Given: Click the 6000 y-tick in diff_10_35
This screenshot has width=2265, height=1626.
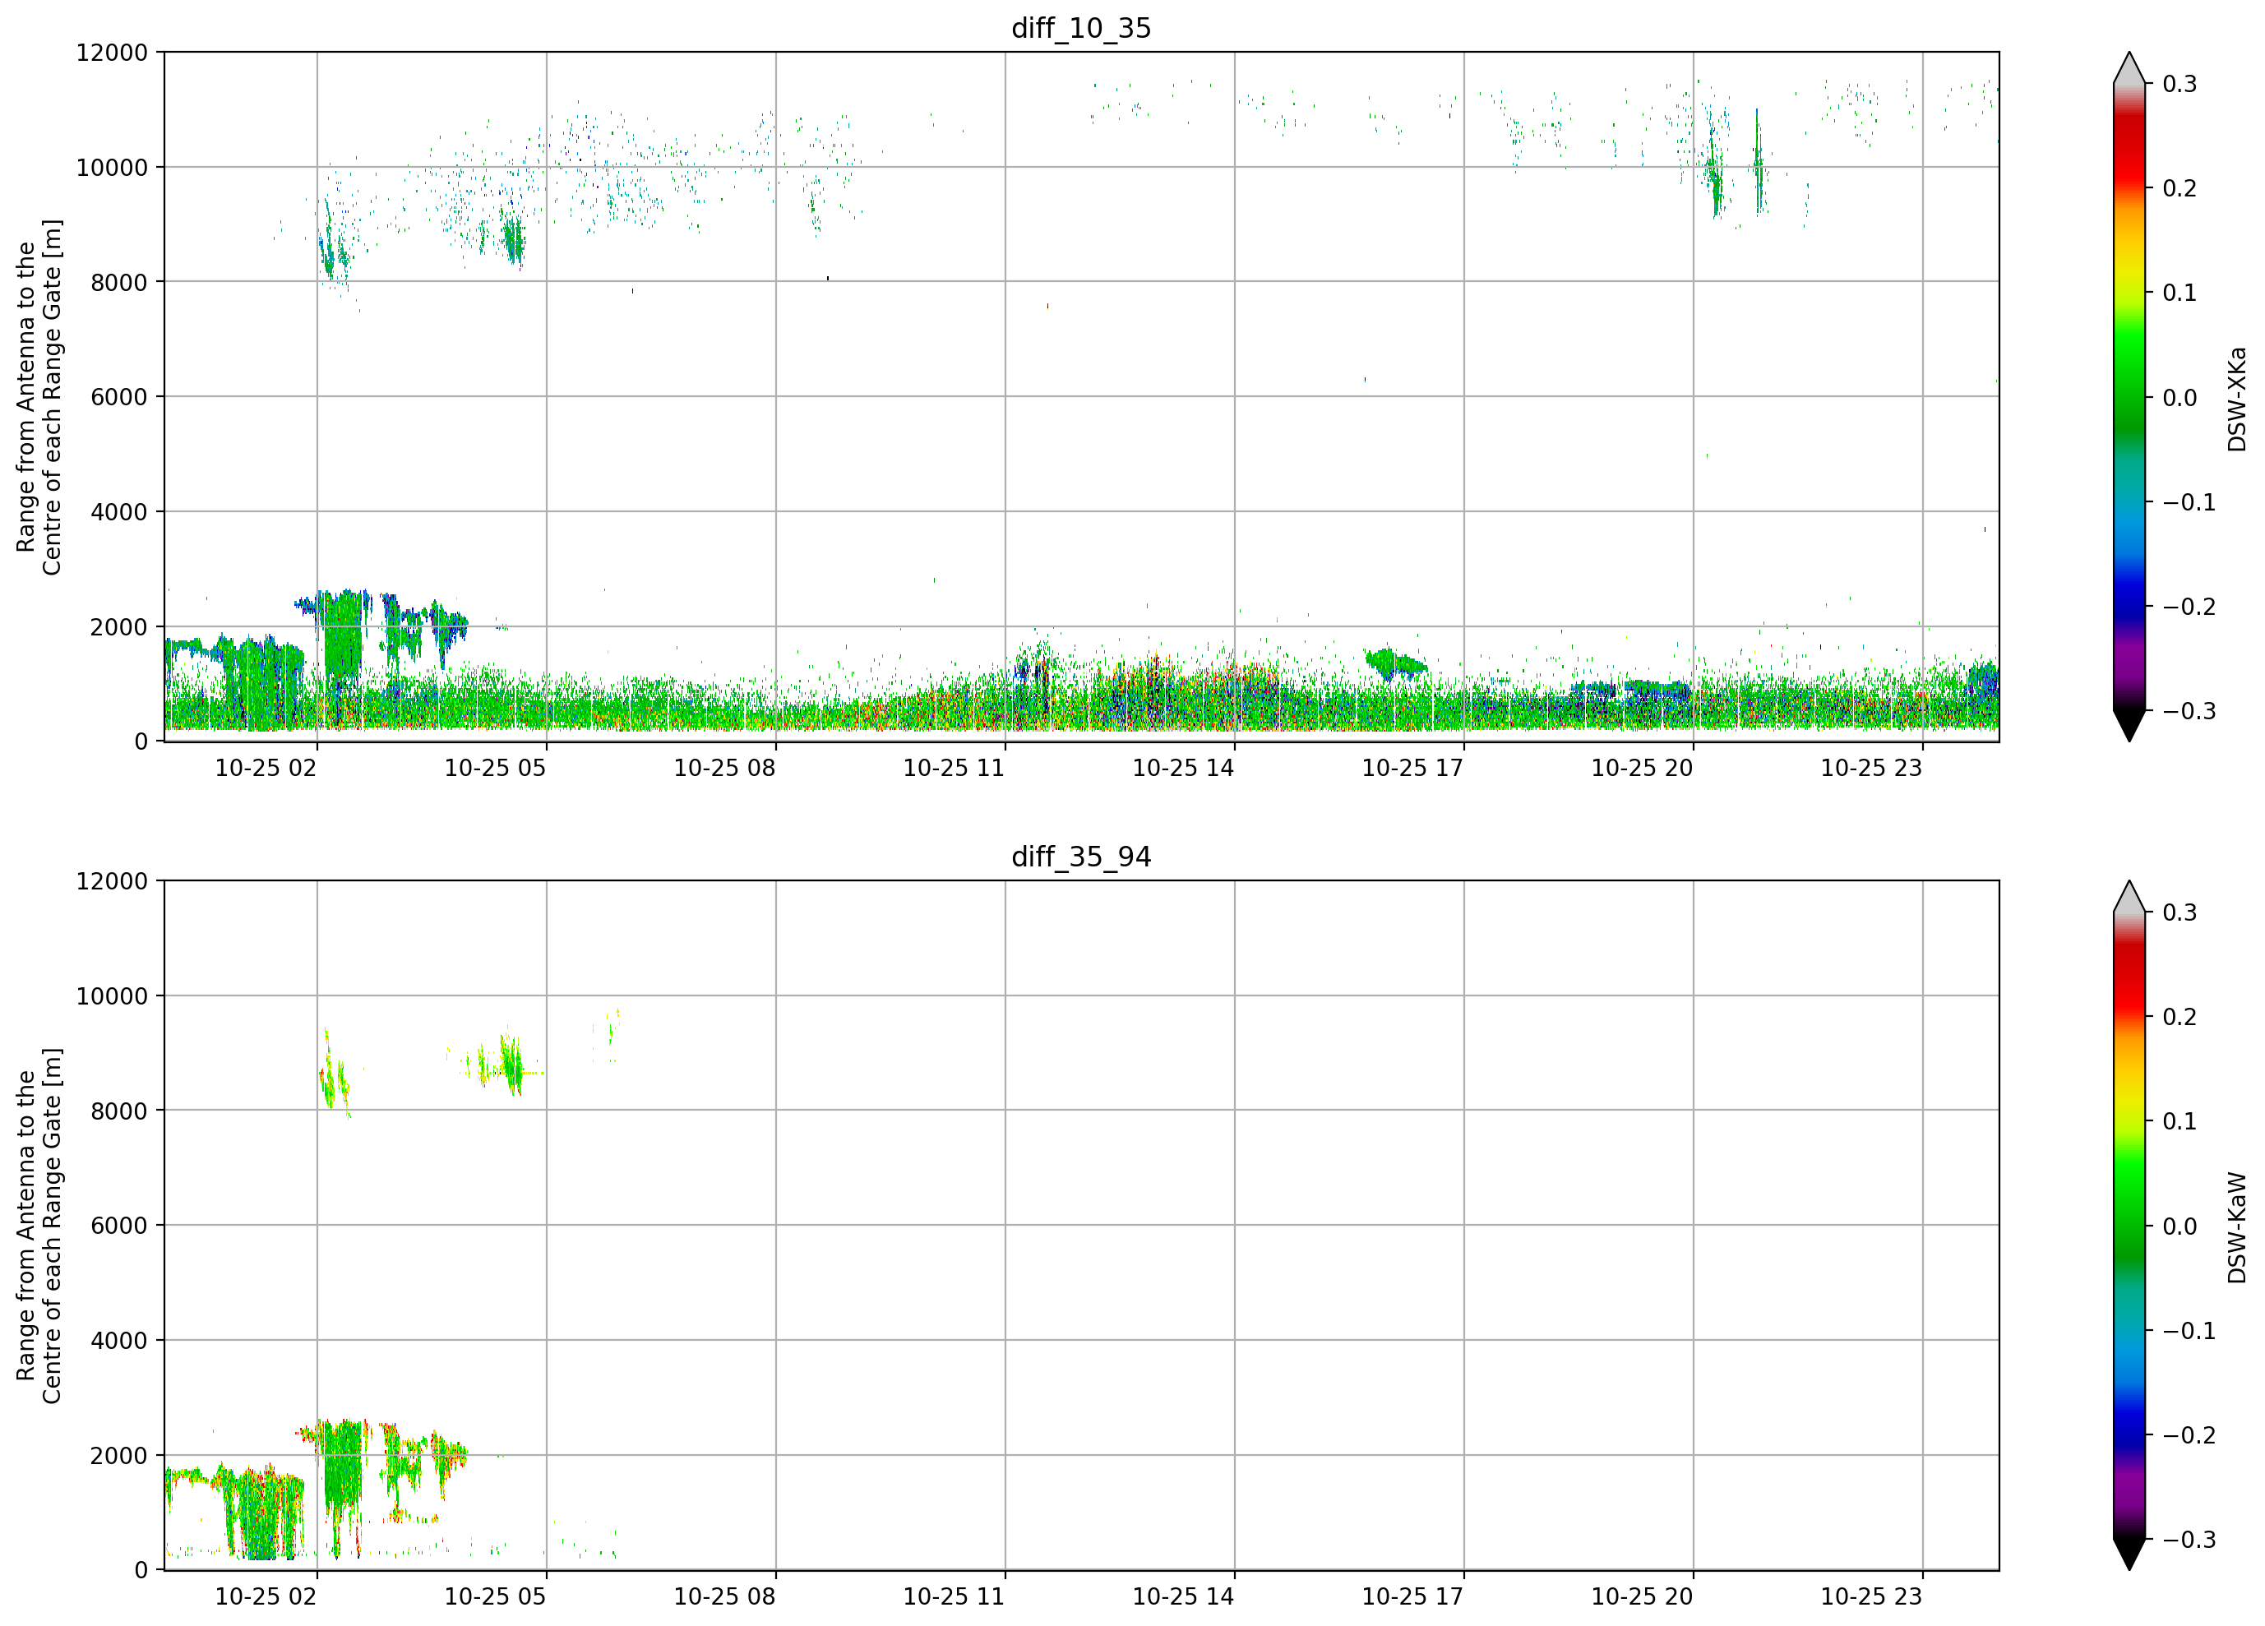Looking at the screenshot, I should [119, 398].
